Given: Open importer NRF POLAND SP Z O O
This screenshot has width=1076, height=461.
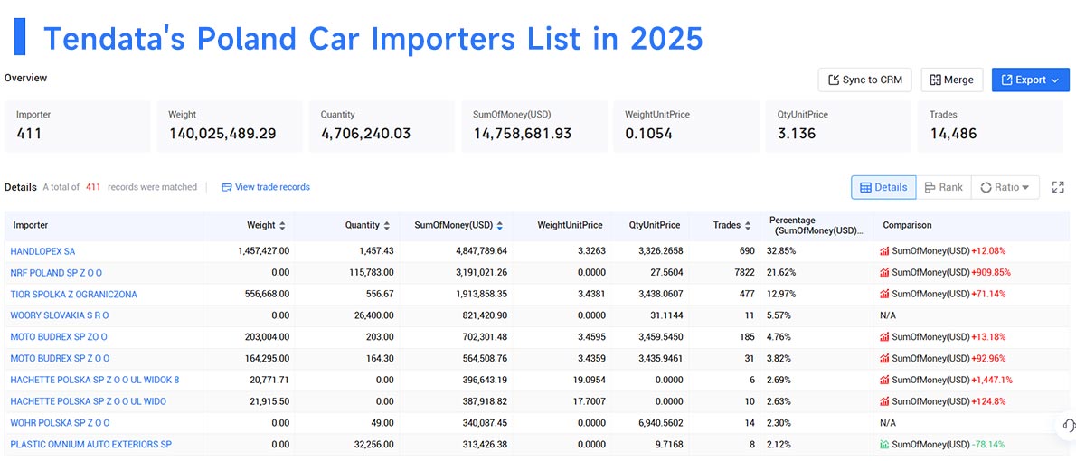Looking at the screenshot, I should [x=56, y=272].
